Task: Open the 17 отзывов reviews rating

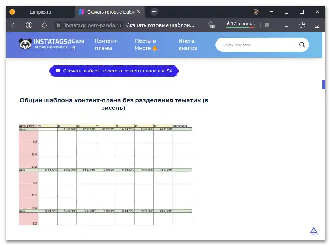Action: click(240, 24)
